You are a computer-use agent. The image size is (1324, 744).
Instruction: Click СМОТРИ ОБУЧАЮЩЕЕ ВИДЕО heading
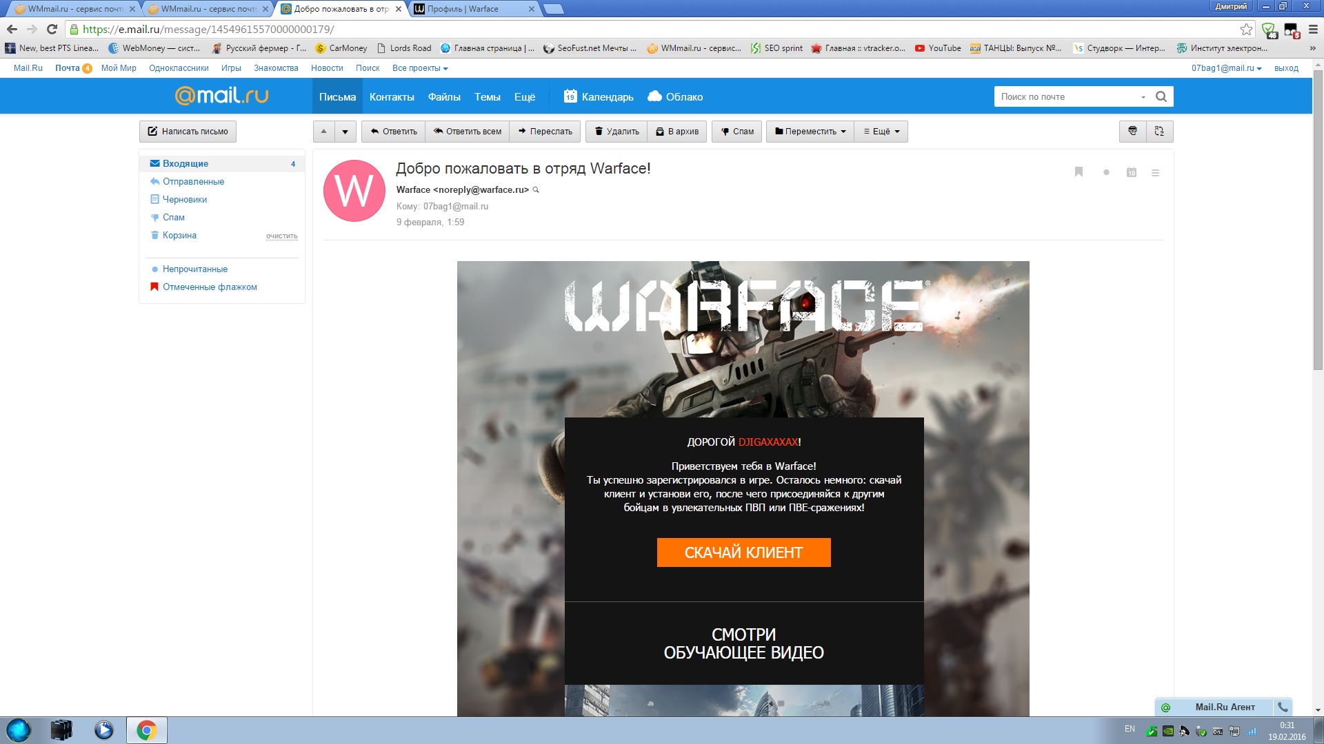tap(743, 643)
